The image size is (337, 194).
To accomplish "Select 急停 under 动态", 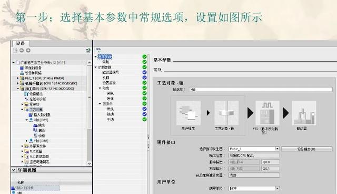I will pos(110,99).
